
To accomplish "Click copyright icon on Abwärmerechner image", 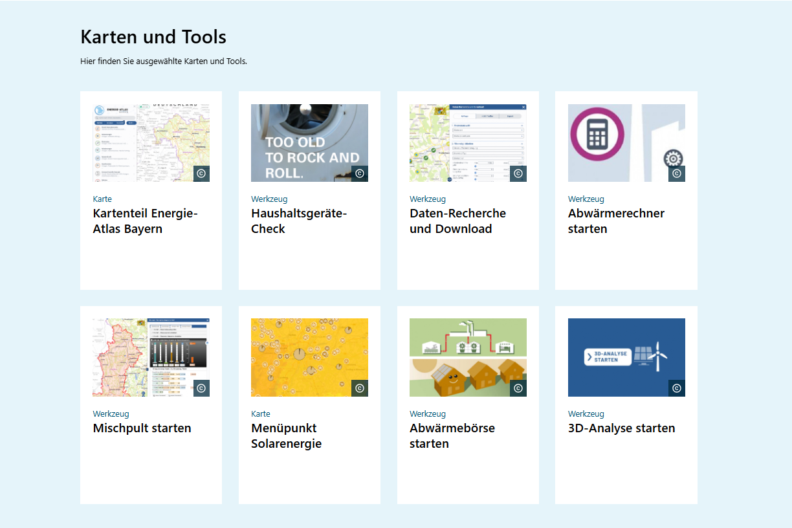I will click(677, 173).
